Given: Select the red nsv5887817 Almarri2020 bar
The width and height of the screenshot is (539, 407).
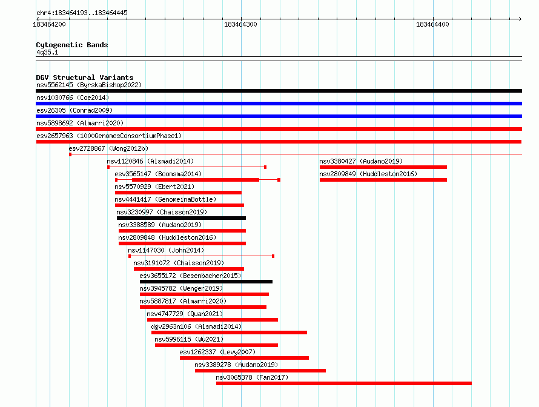Looking at the screenshot, I should click(x=203, y=307).
